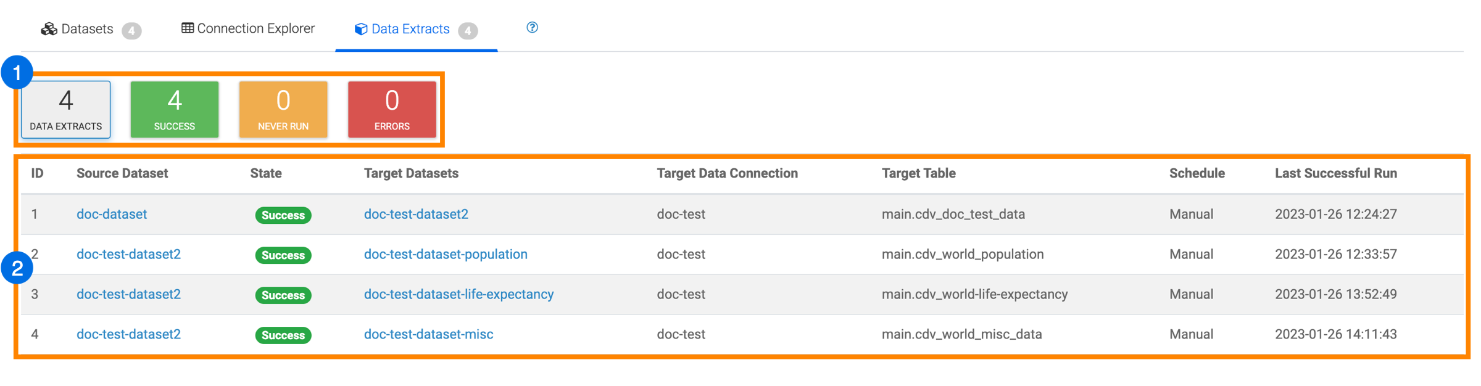Filter by the red Errors tile
Image resolution: width=1481 pixels, height=386 pixels.
coord(392,110)
